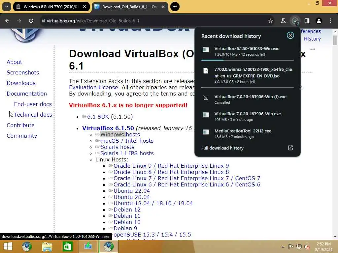338x253 pixels.
Task: Reload the current page
Action: pyautogui.click(x=31, y=21)
